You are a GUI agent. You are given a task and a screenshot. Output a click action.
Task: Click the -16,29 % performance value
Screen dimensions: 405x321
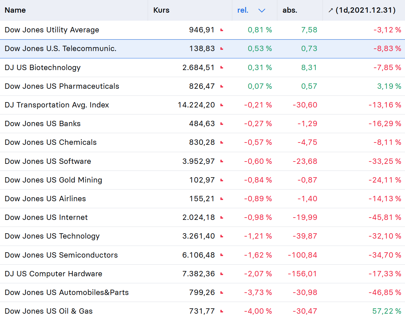click(385, 123)
